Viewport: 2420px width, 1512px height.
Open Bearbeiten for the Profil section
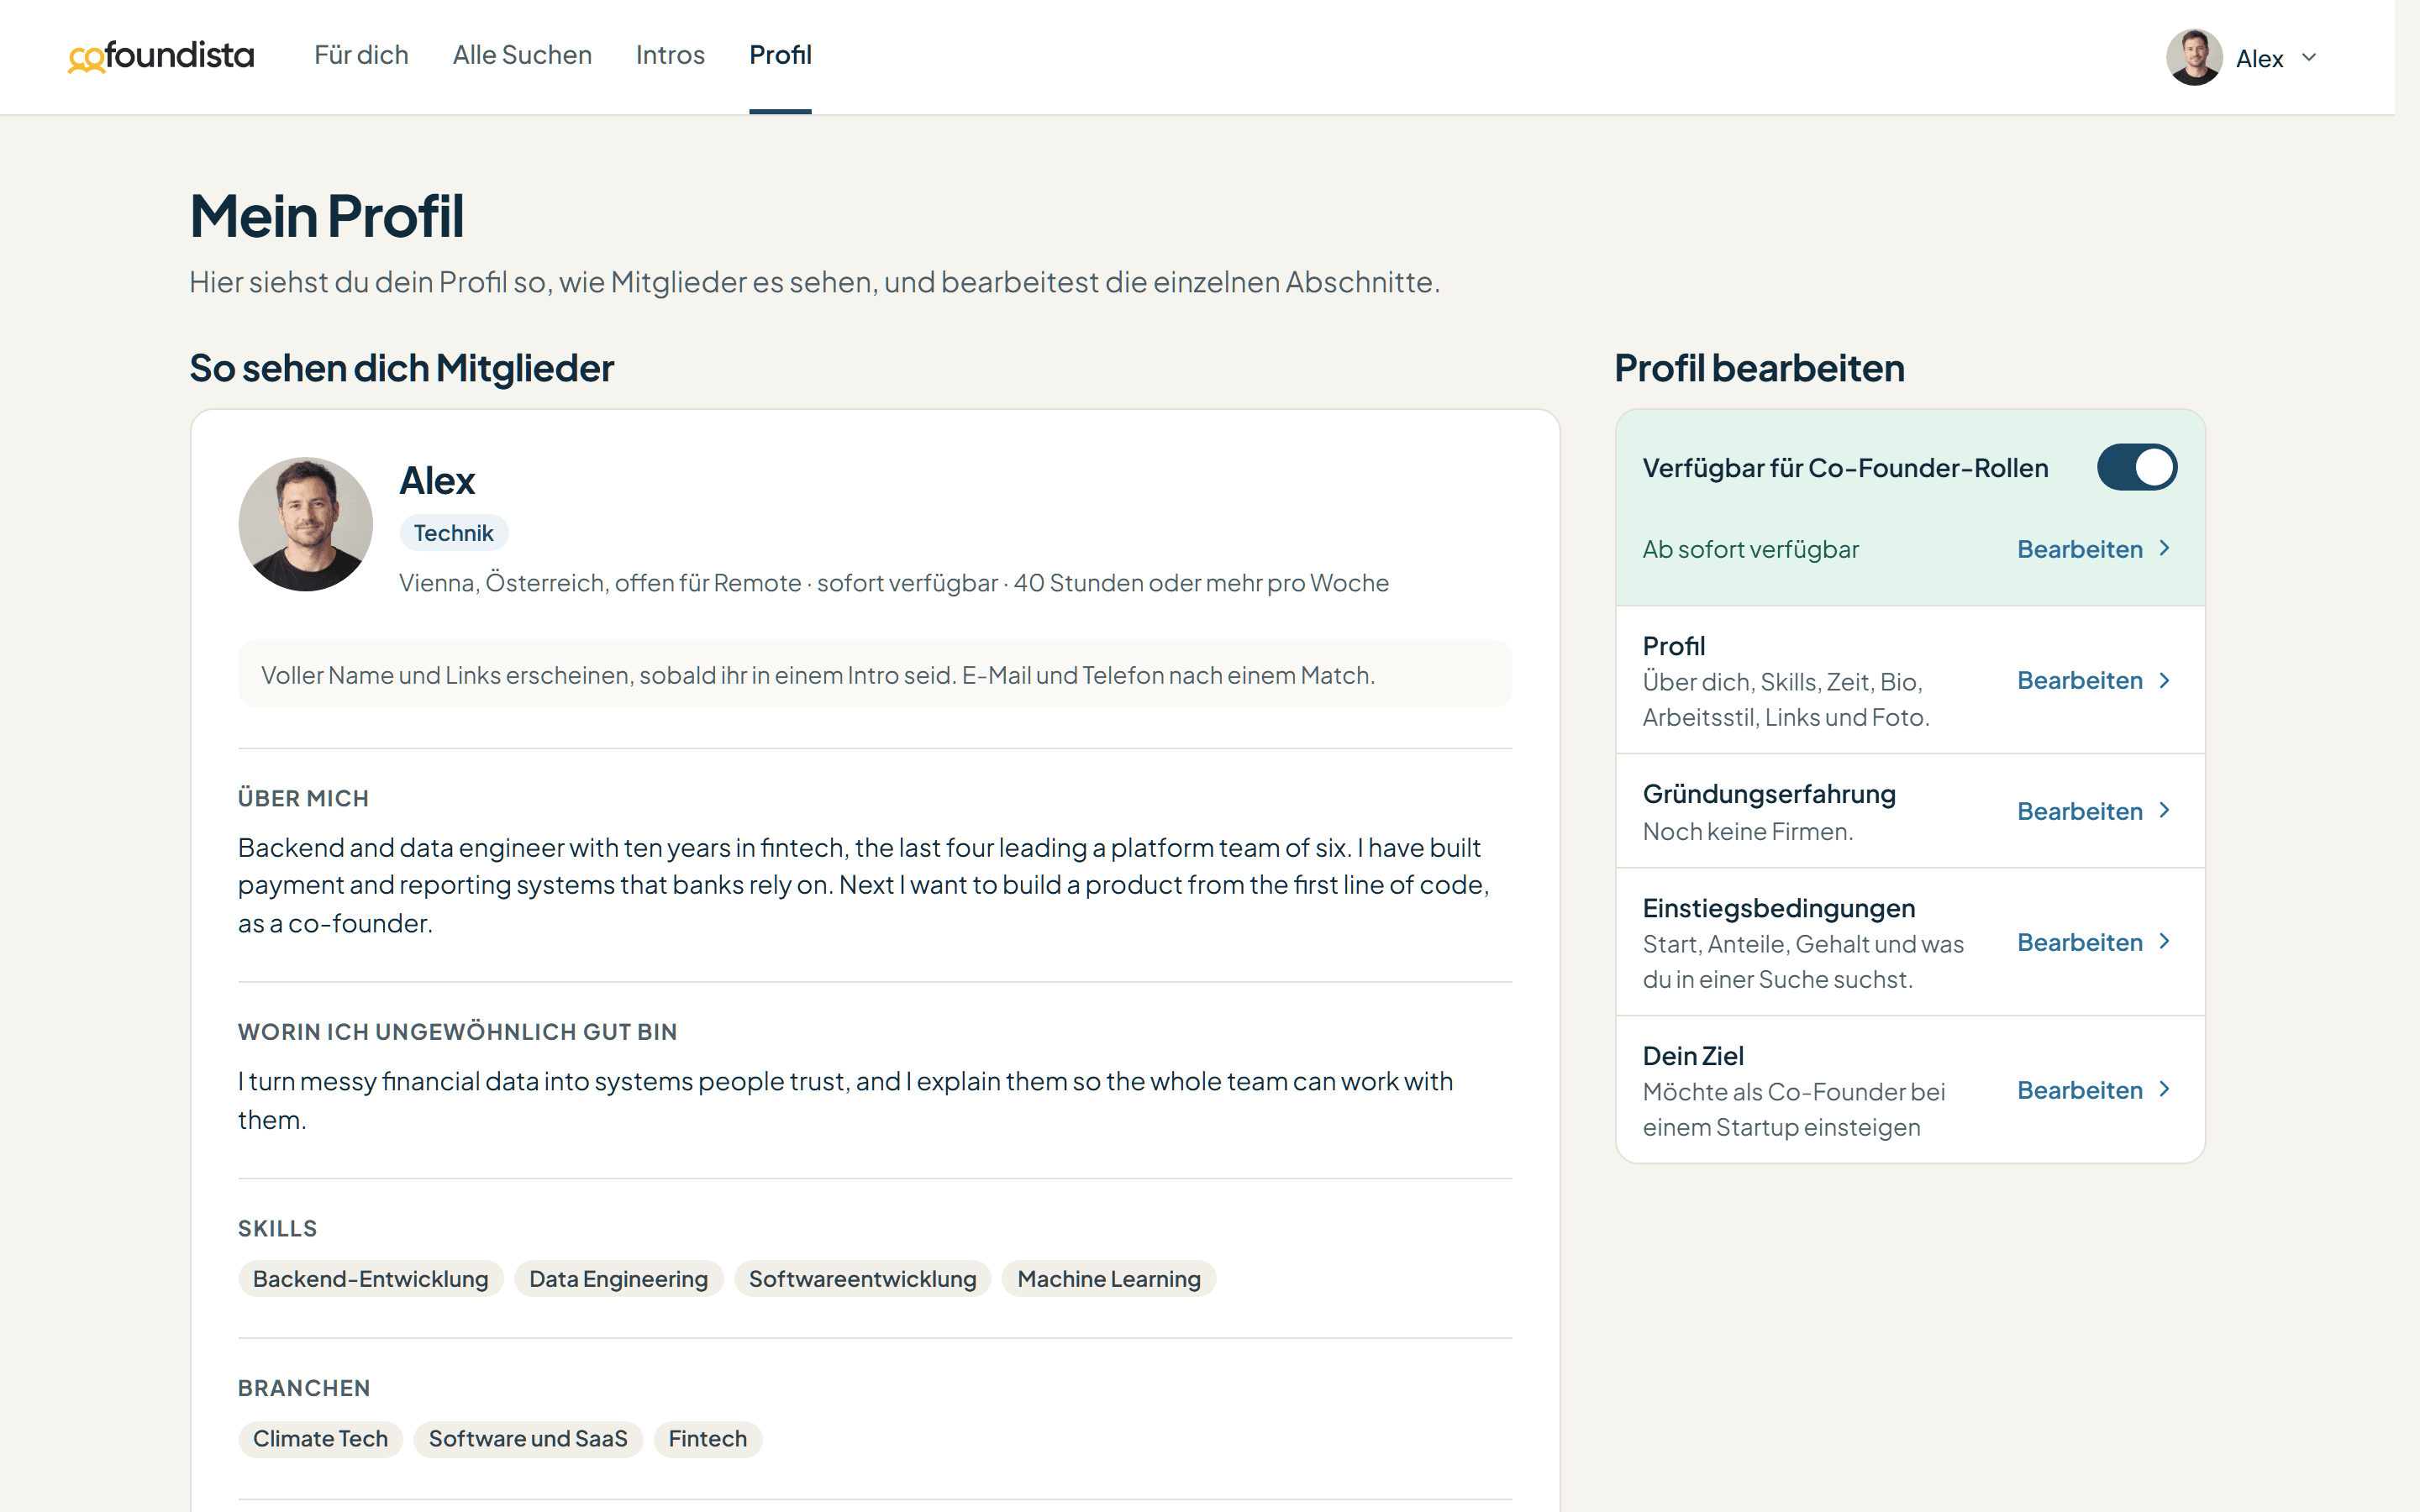pyautogui.click(x=2079, y=680)
